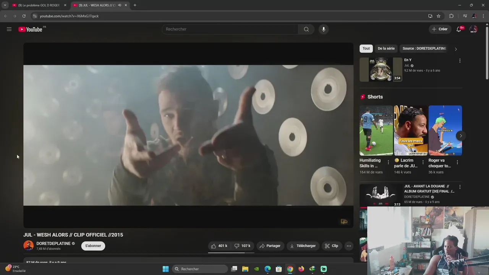489x275 pixels.
Task: Click the Partager button
Action: [270, 246]
